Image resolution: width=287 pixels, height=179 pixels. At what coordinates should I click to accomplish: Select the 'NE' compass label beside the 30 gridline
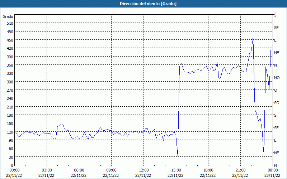tap(277, 153)
